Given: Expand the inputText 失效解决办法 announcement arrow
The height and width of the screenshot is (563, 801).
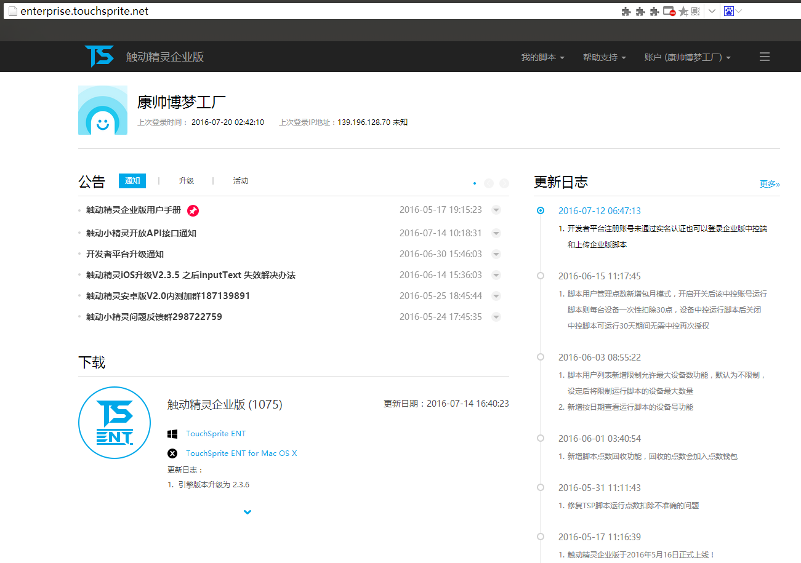Looking at the screenshot, I should tap(496, 275).
